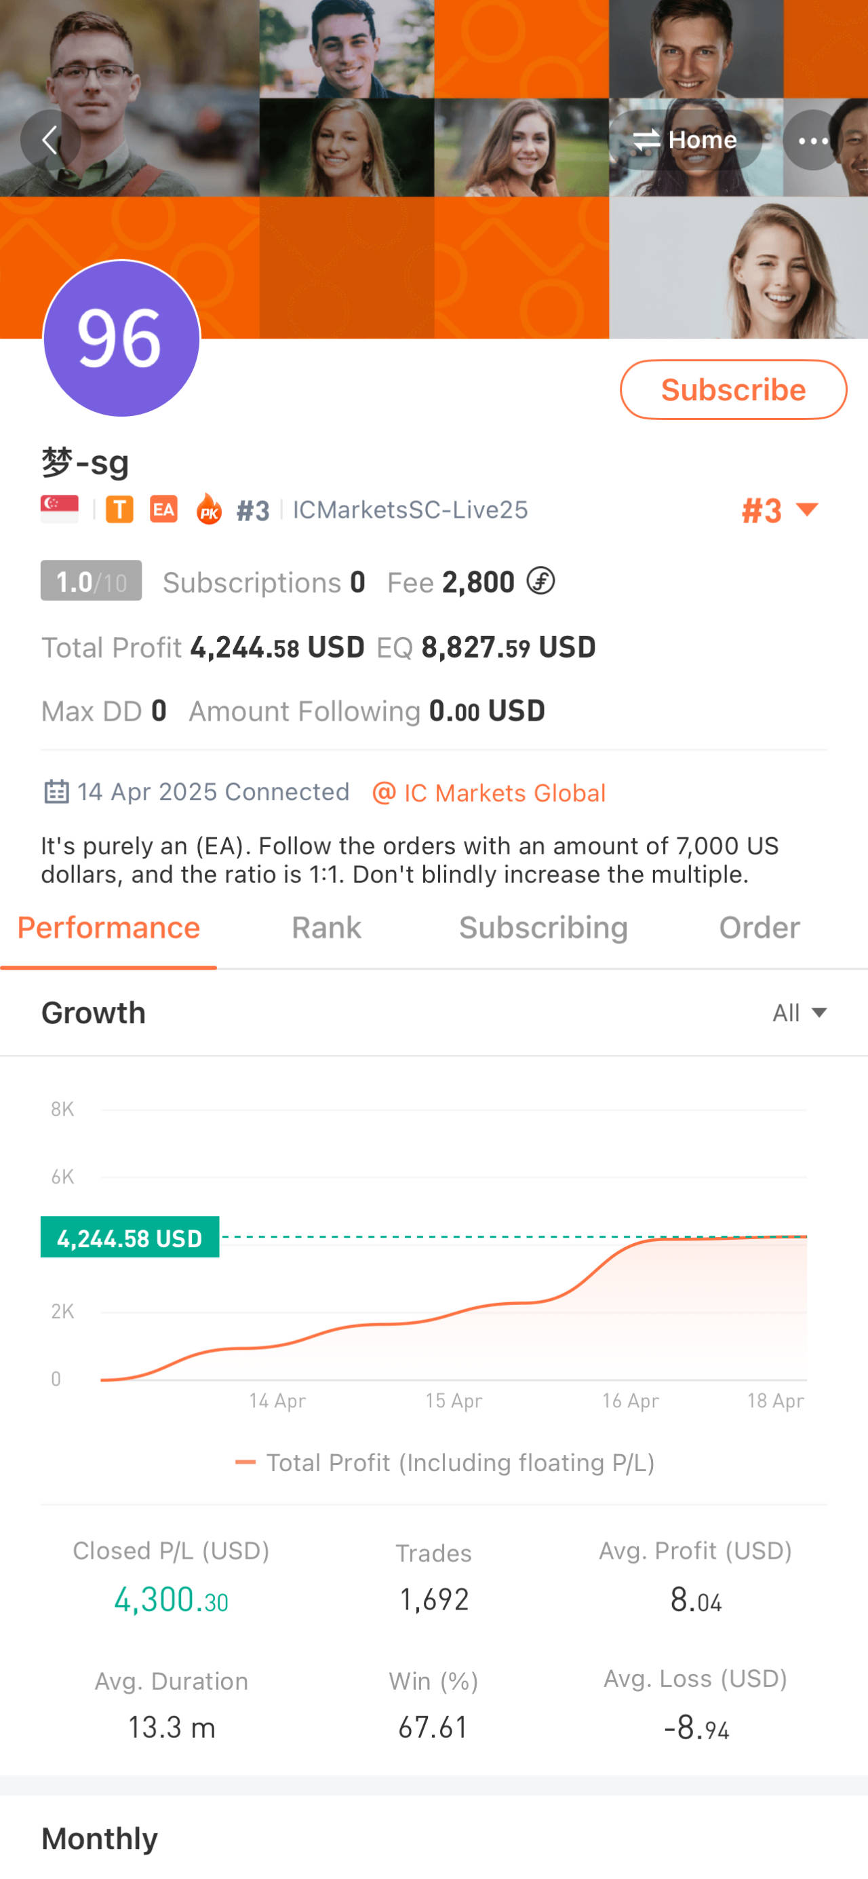This screenshot has height=1879, width=868.
Task: Tap the EA badge icon
Action: tap(164, 509)
